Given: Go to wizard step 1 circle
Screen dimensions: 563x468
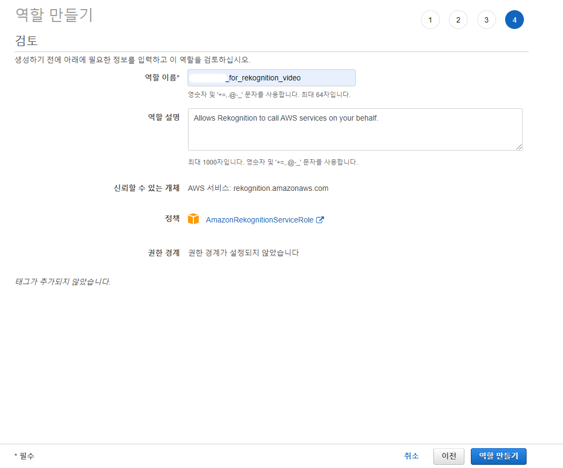Looking at the screenshot, I should pyautogui.click(x=430, y=20).
